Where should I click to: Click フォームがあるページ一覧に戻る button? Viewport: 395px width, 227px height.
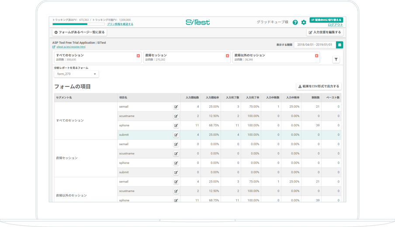(x=80, y=32)
